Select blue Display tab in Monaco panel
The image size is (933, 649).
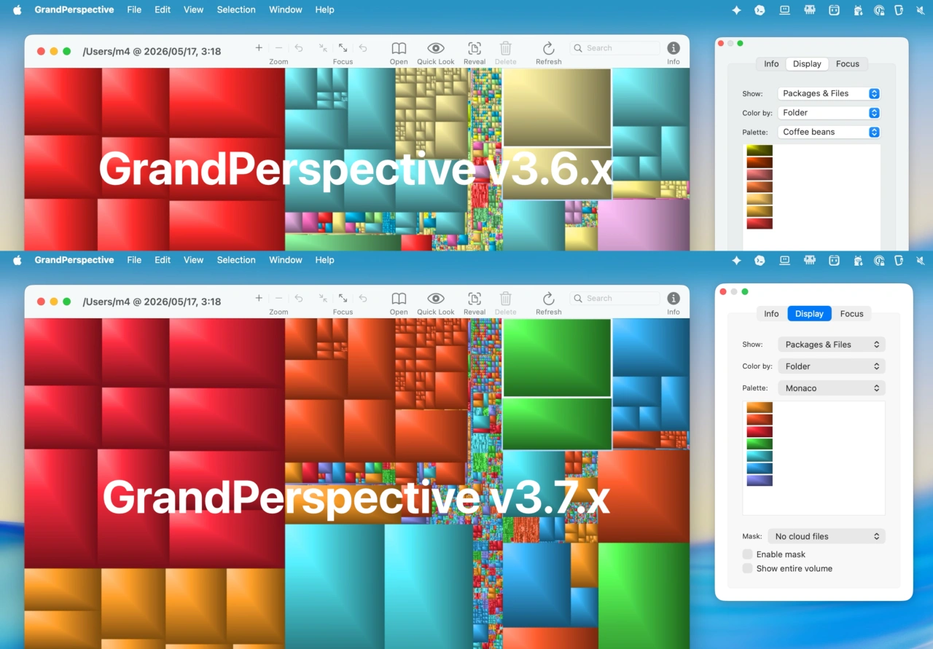coord(809,314)
